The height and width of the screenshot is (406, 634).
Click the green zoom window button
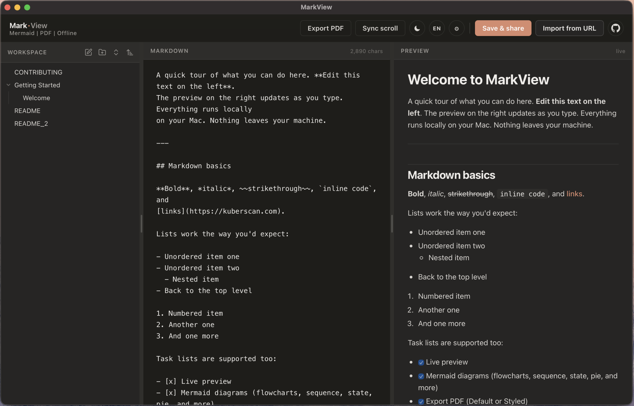tap(27, 7)
